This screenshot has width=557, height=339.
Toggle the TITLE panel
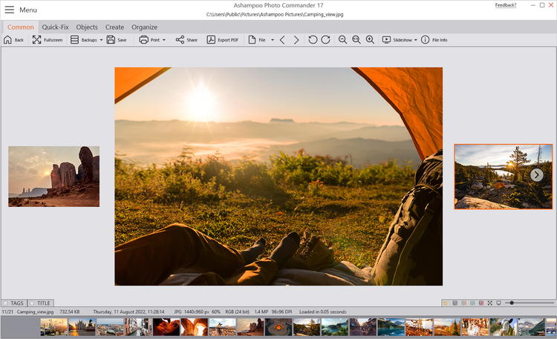click(40, 303)
